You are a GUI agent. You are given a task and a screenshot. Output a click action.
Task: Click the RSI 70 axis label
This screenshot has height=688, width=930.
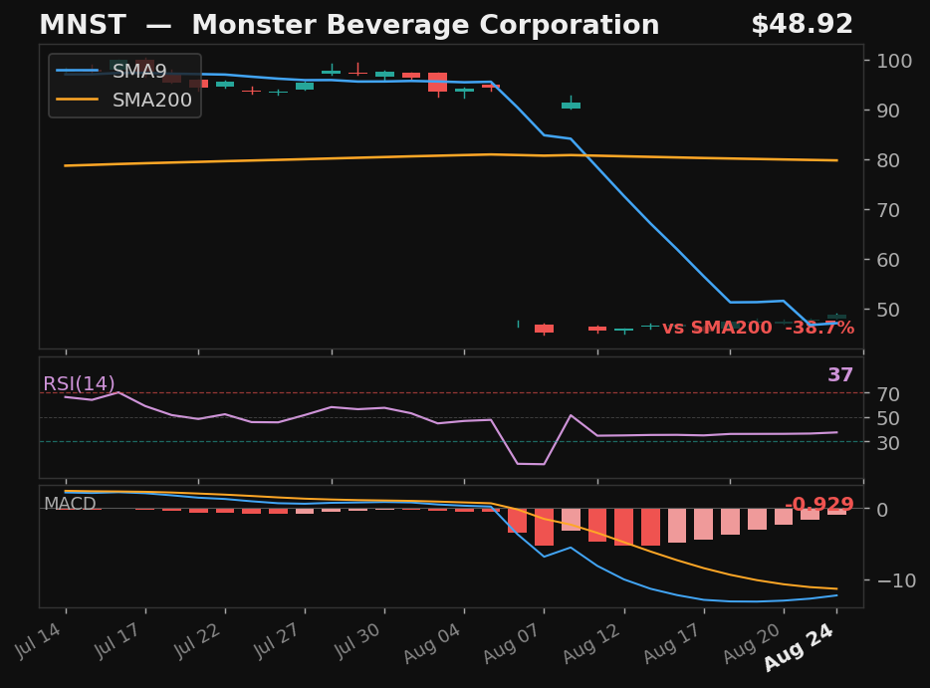coord(887,394)
